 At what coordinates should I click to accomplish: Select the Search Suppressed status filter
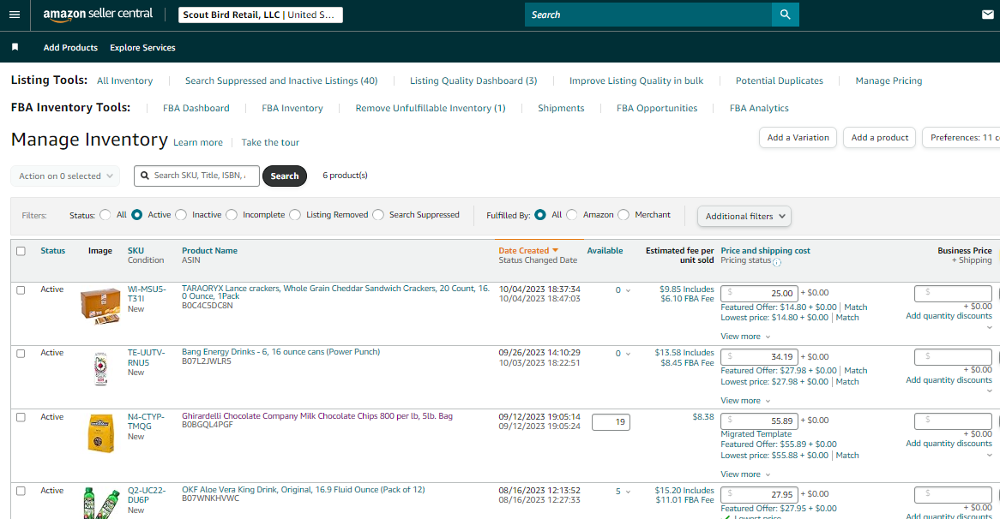click(x=378, y=215)
